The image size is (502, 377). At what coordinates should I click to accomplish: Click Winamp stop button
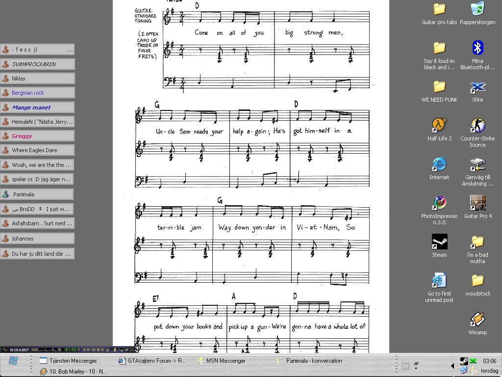tap(98, 350)
